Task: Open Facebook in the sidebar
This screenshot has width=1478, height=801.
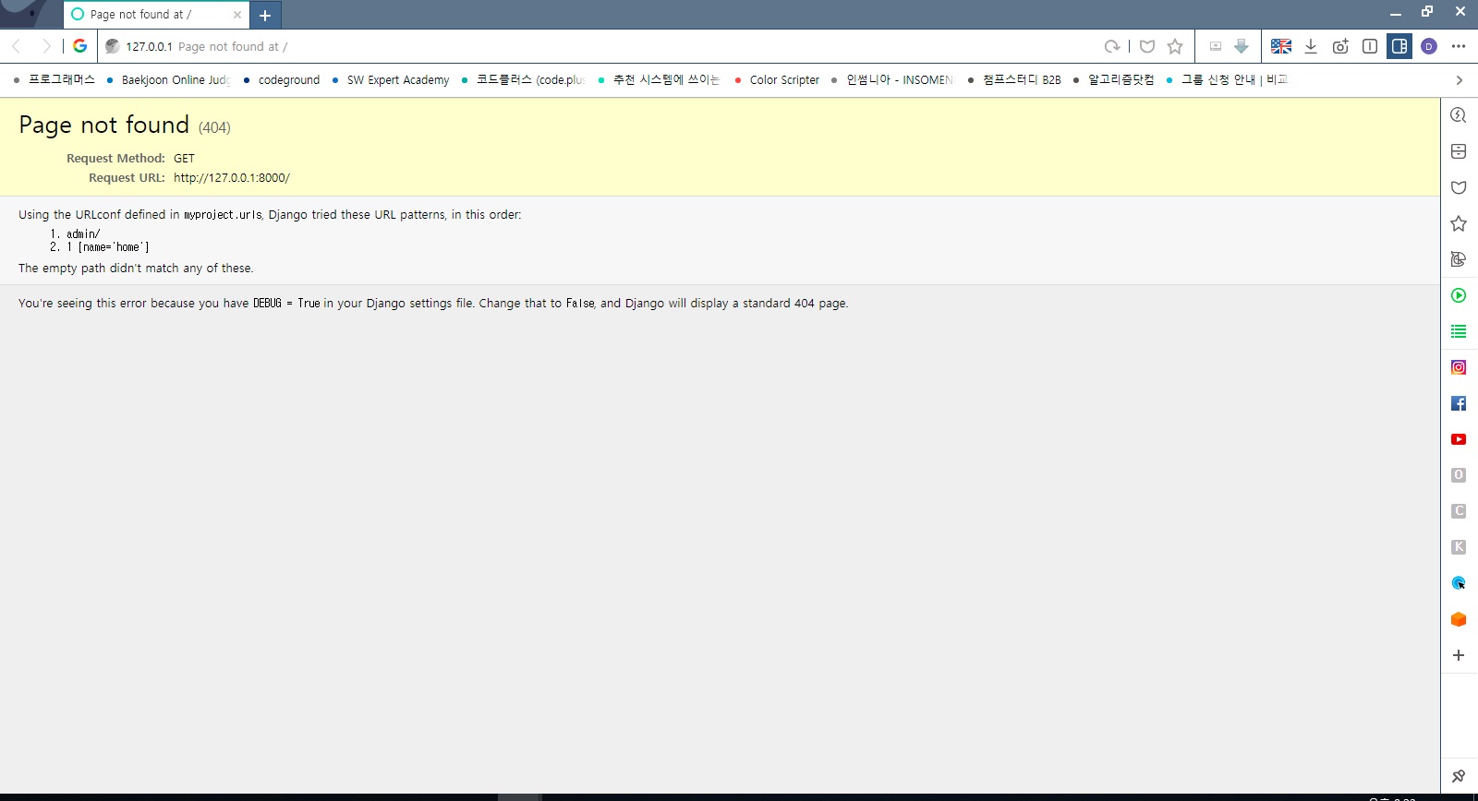Action: [x=1459, y=403]
